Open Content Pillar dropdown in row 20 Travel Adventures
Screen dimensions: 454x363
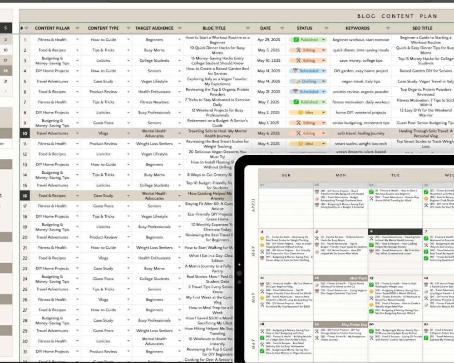77,237
